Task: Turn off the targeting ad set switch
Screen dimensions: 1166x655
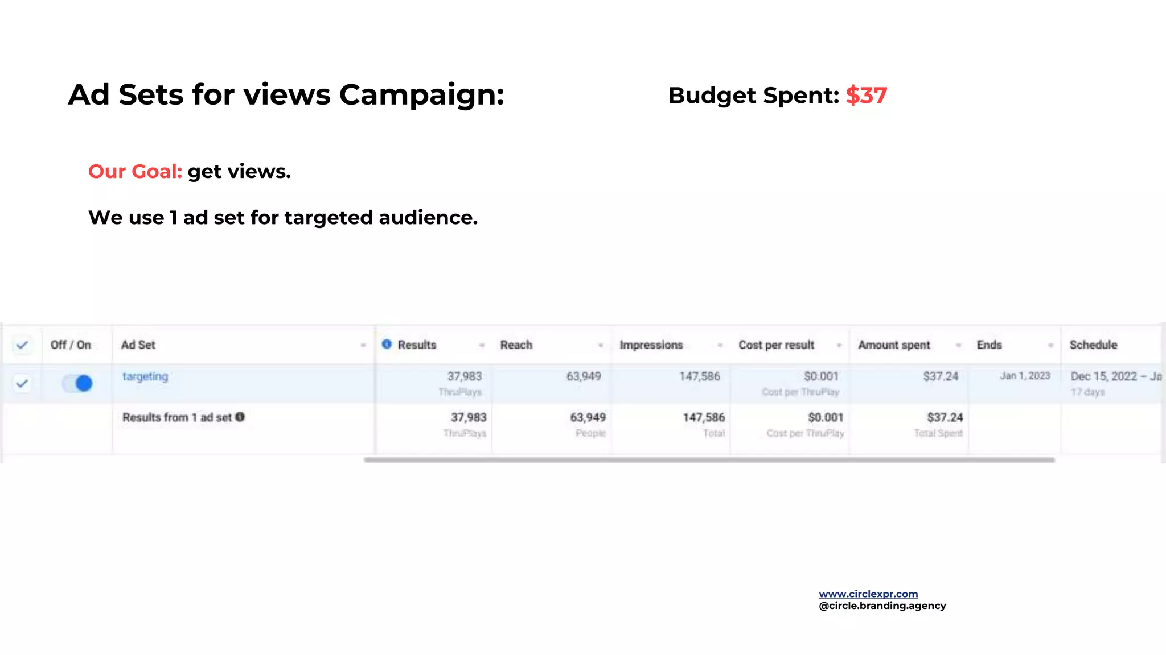Action: pyautogui.click(x=77, y=383)
